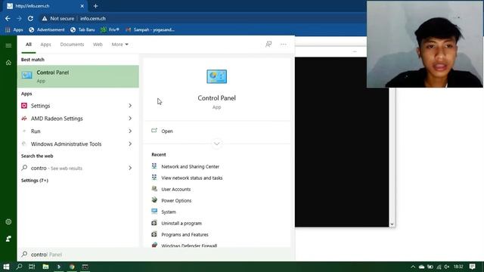
Task: Open the Action Center notification icon
Action: tap(472, 267)
